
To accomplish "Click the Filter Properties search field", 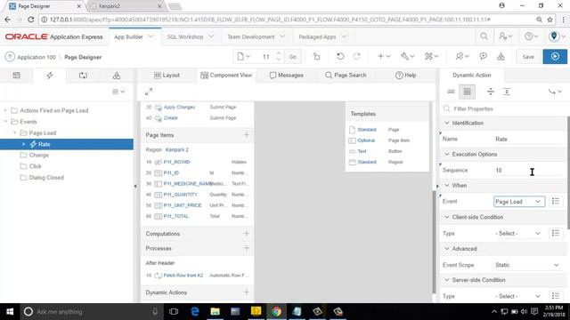I will click(x=503, y=108).
